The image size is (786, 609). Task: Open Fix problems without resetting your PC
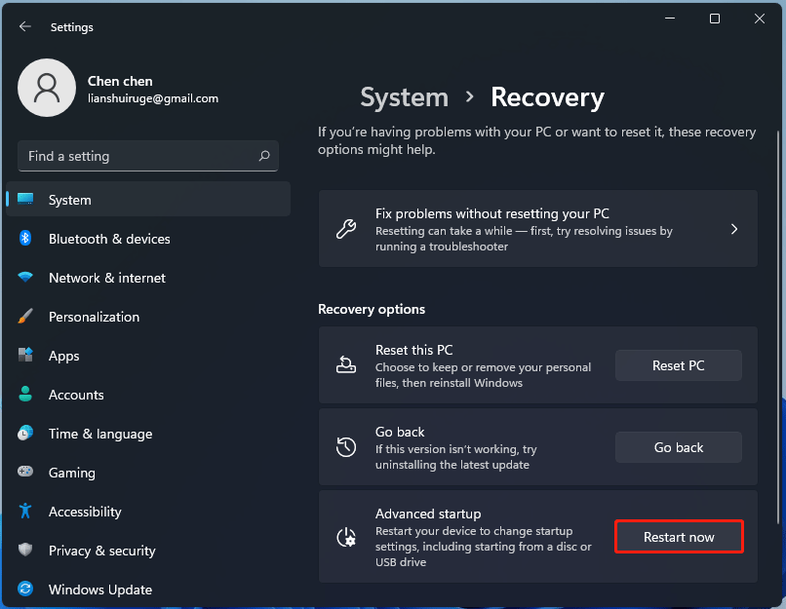click(x=538, y=228)
